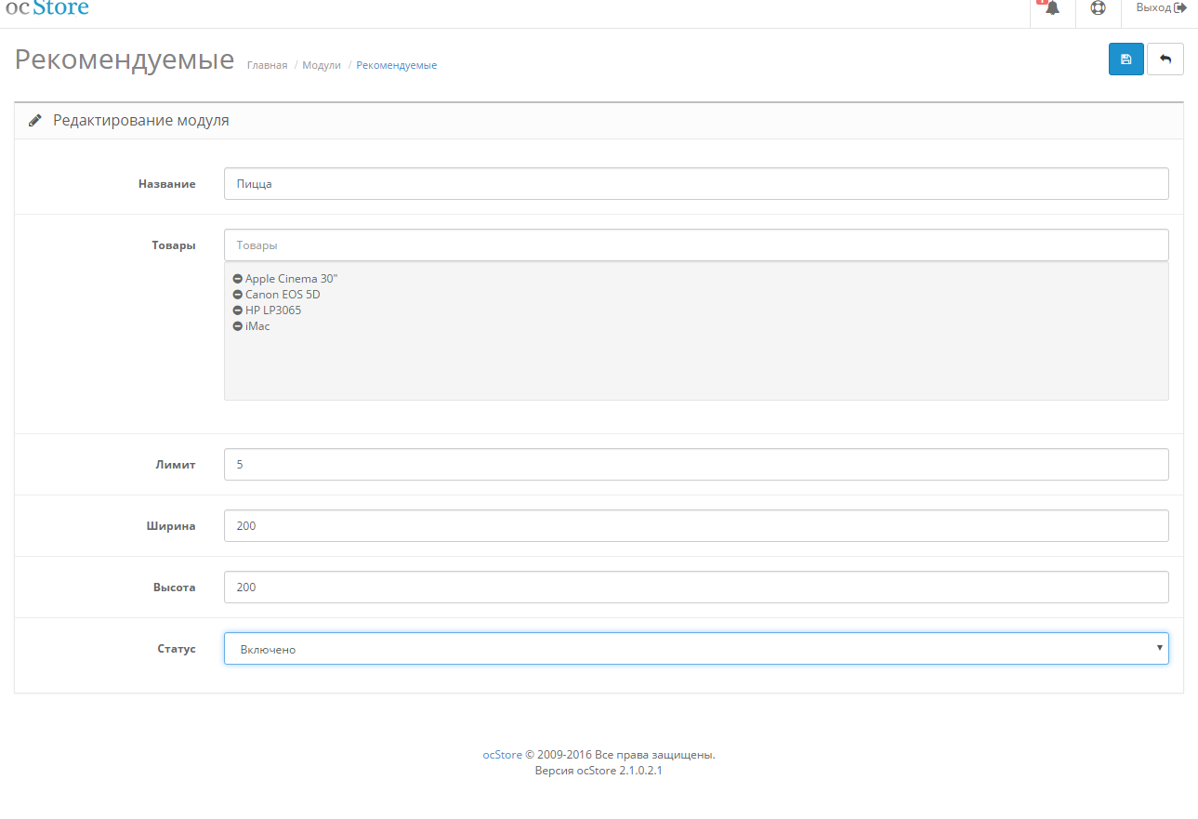The image size is (1198, 819).
Task: Open the notifications bell icon
Action: [x=1052, y=8]
